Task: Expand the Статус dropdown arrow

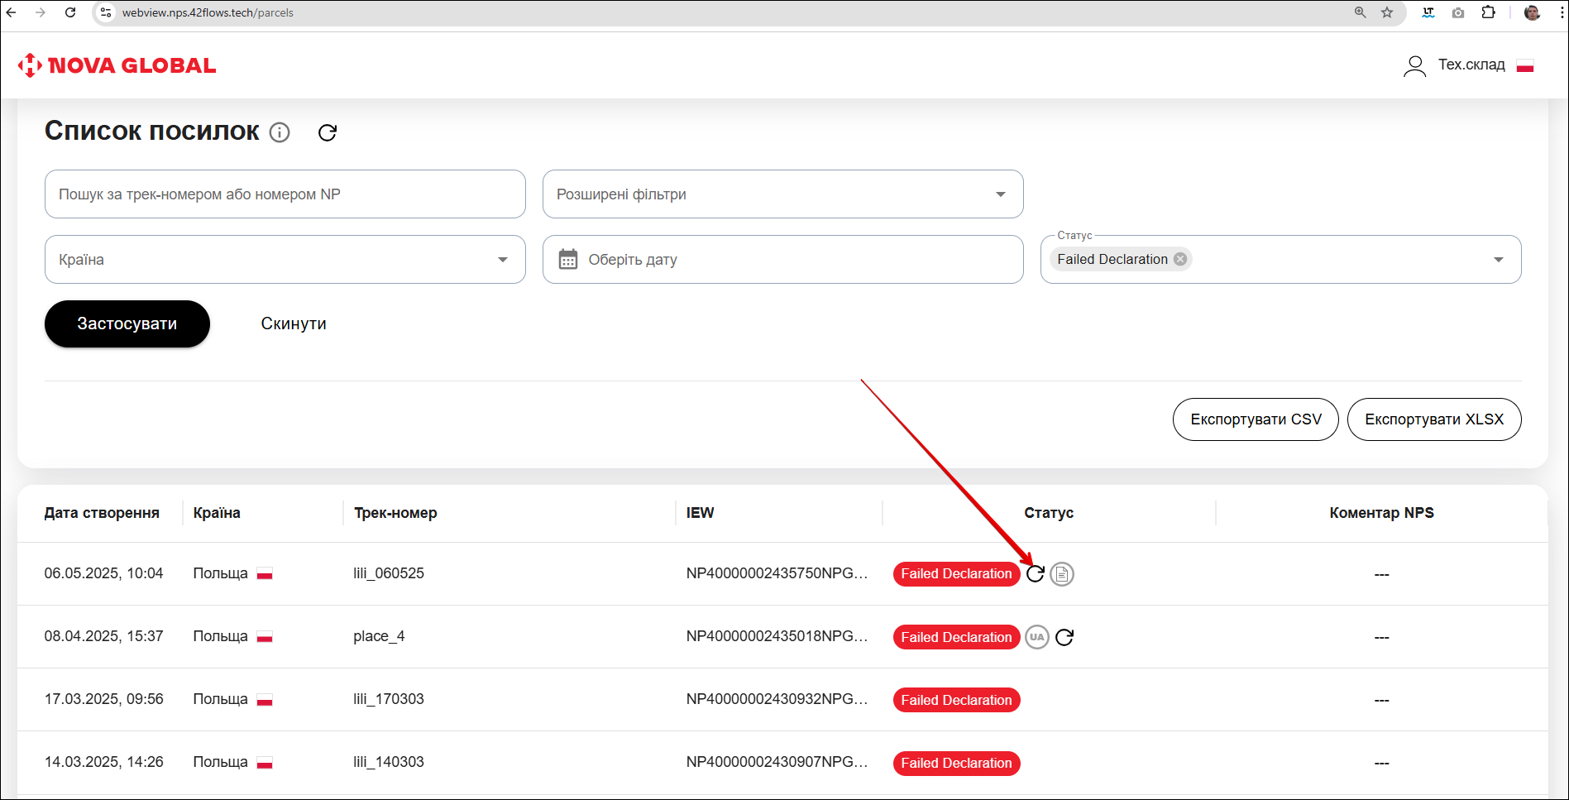Action: point(1498,260)
